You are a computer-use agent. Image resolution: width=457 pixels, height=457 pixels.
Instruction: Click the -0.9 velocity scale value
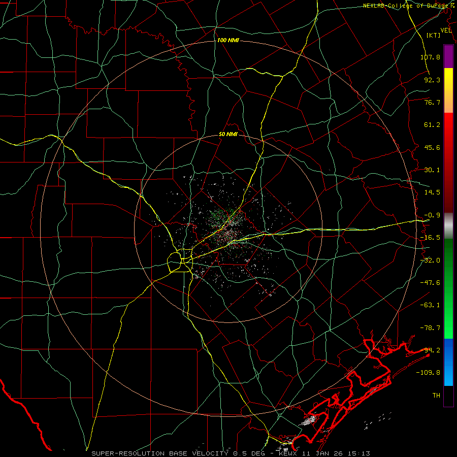[x=432, y=215]
